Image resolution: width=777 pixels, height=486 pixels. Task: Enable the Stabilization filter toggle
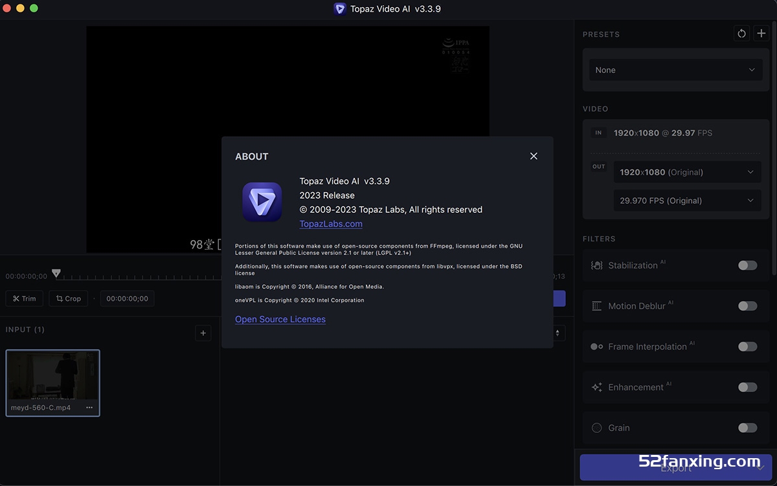(x=747, y=265)
